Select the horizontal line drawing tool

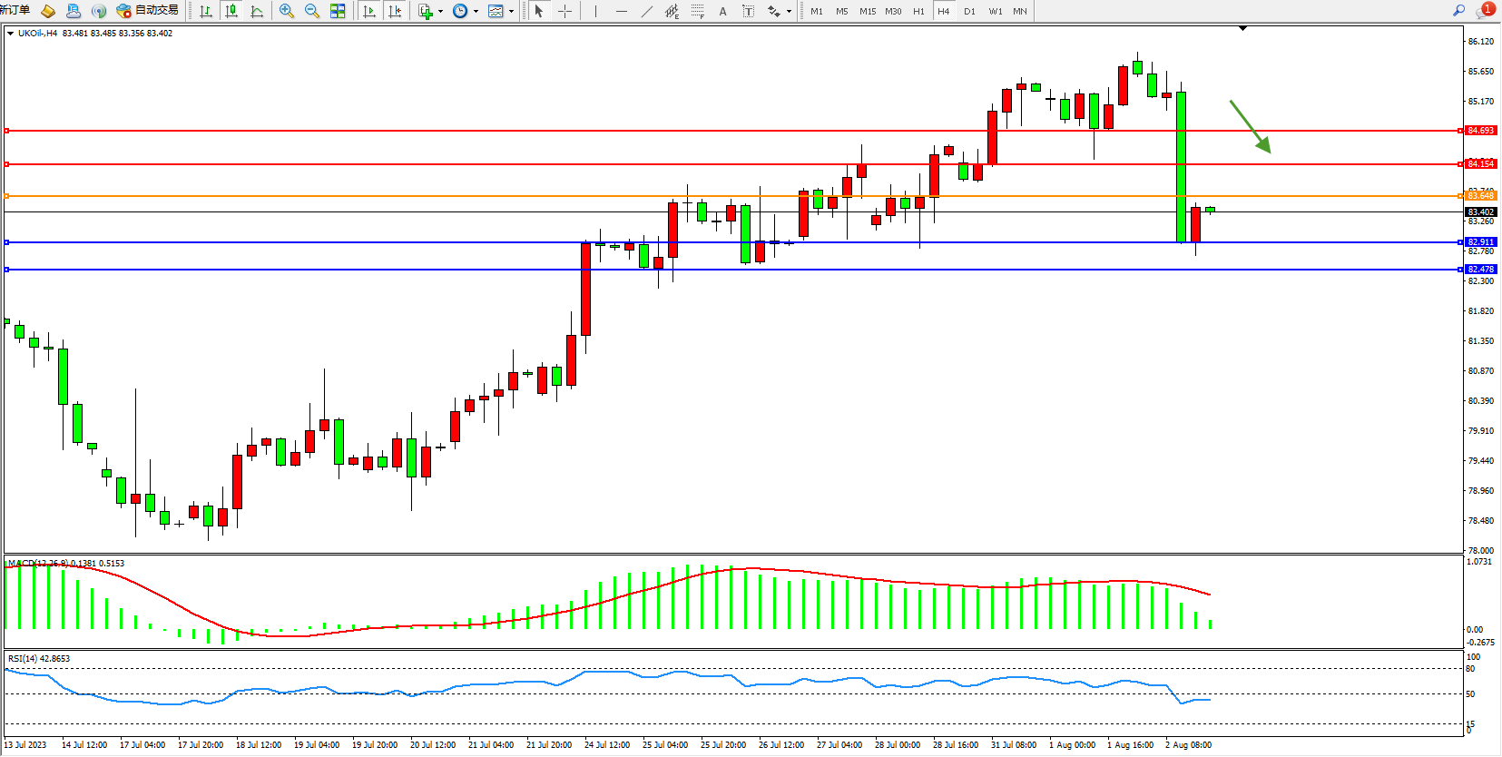tap(621, 11)
